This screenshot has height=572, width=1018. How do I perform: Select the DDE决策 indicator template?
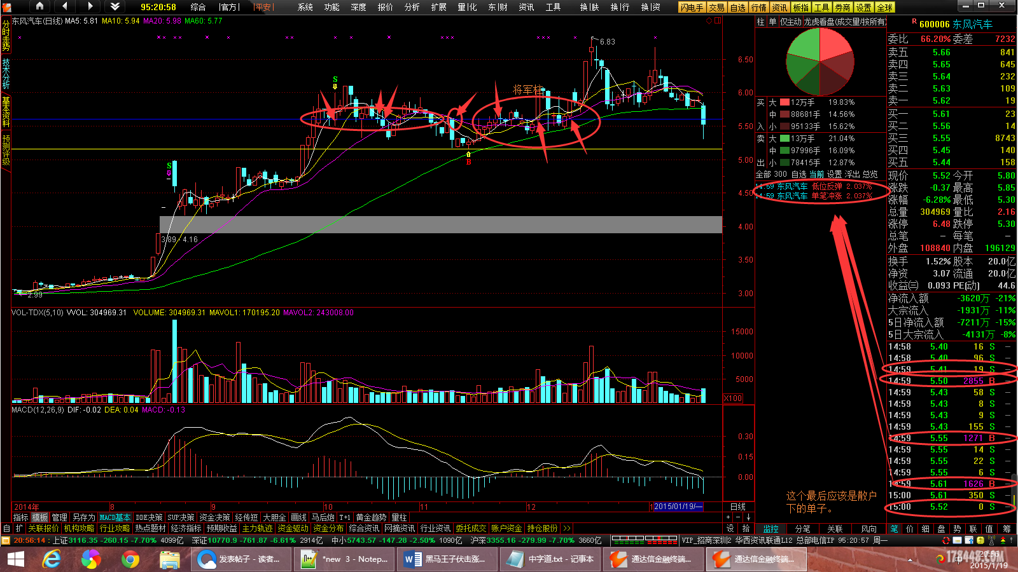tap(149, 517)
